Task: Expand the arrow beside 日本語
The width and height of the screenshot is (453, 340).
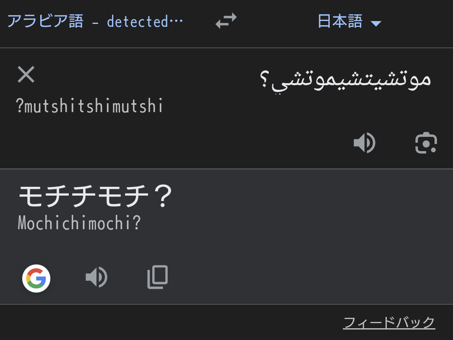Action: [x=376, y=24]
